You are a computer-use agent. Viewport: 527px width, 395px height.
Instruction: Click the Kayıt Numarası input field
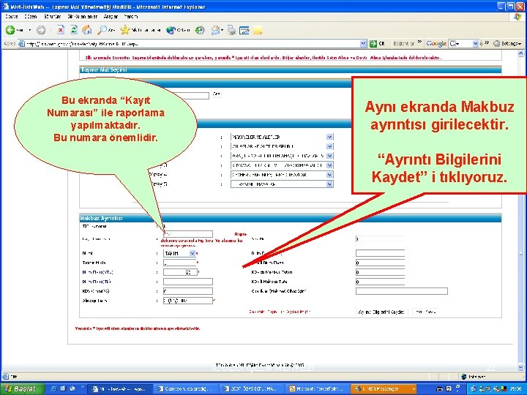pyautogui.click(x=188, y=234)
